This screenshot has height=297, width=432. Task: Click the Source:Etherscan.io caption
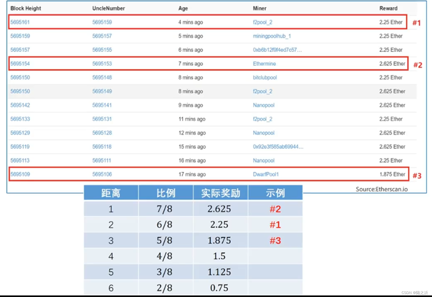(x=382, y=189)
